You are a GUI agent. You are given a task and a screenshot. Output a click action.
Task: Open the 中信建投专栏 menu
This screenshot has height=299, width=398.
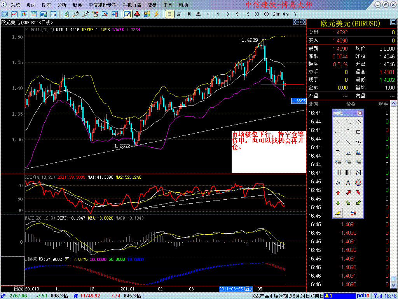pos(103,5)
